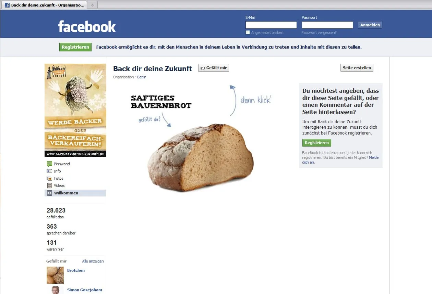Open the Brötchen page thumbnail
The height and width of the screenshot is (294, 432).
(55, 275)
